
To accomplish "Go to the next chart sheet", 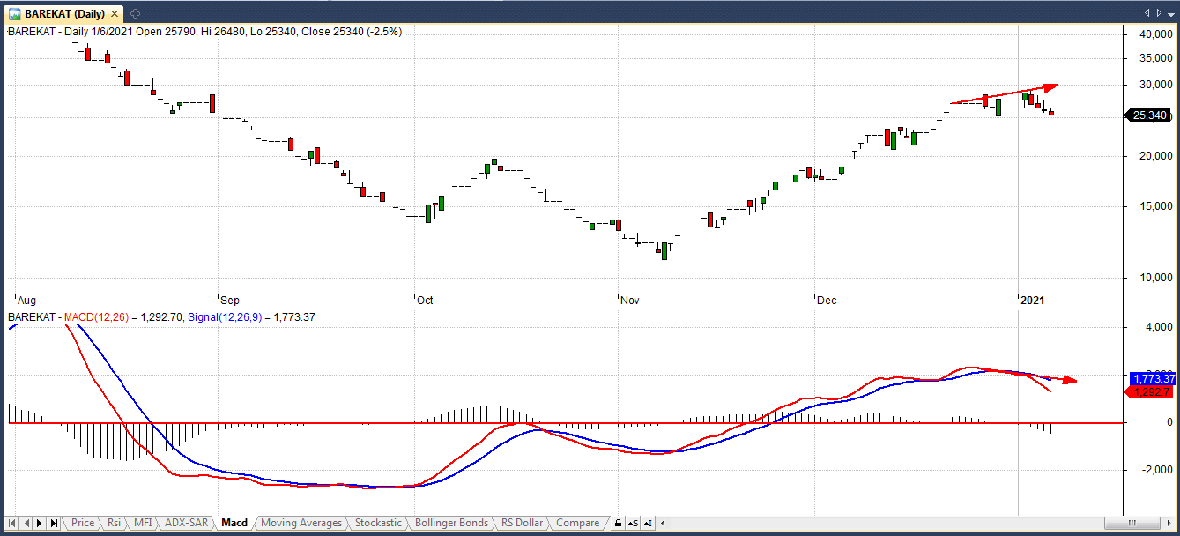I will (x=41, y=524).
